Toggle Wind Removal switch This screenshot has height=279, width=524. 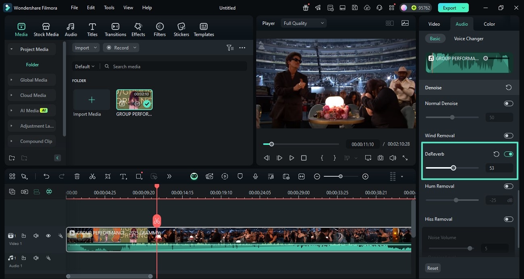click(508, 136)
